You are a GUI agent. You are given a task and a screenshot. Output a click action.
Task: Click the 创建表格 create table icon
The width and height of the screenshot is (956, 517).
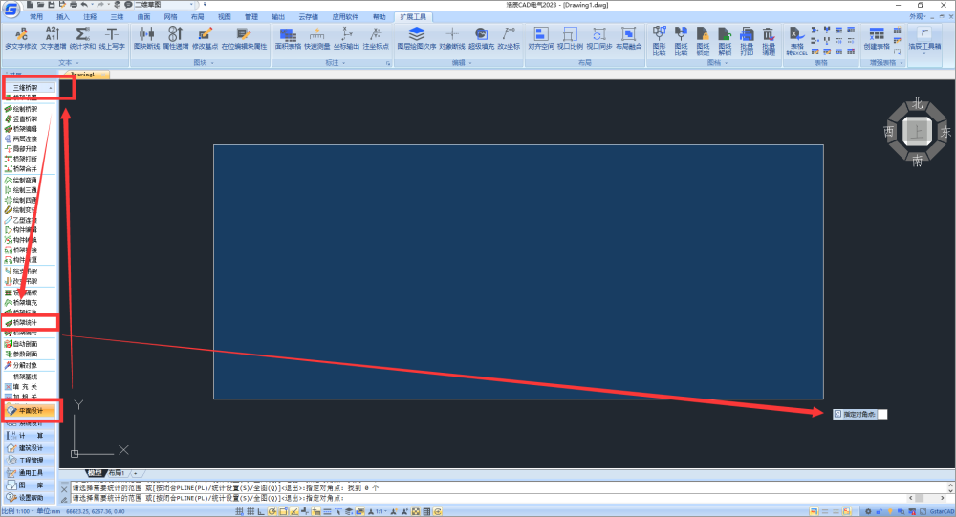[x=877, y=36]
